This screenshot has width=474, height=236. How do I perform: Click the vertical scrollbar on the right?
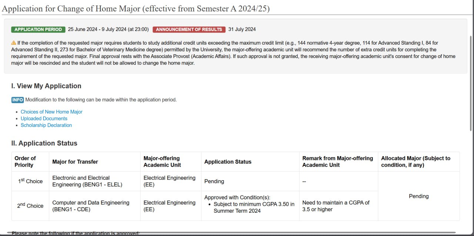[471, 83]
